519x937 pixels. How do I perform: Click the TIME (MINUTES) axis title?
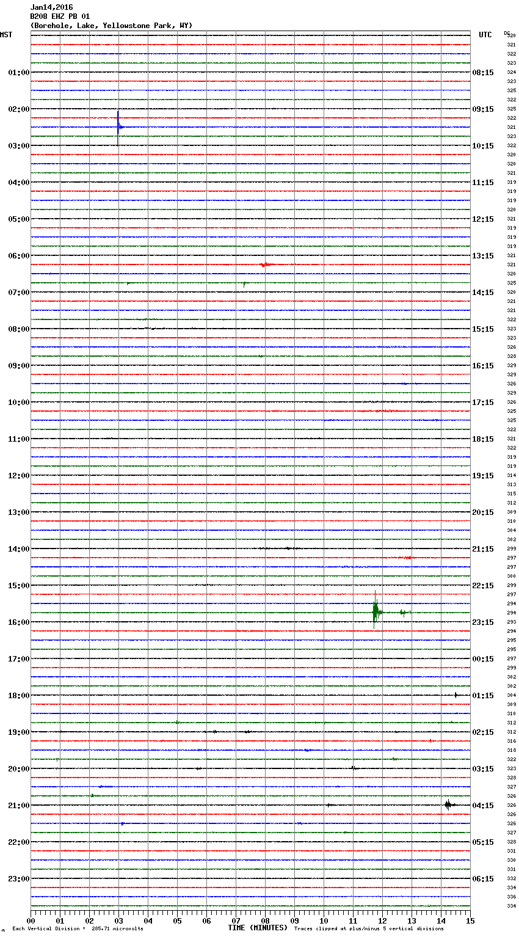pos(258,928)
